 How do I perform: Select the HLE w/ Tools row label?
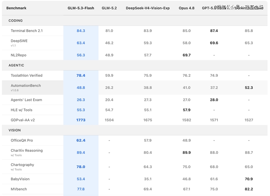pyautogui.click(x=22, y=110)
